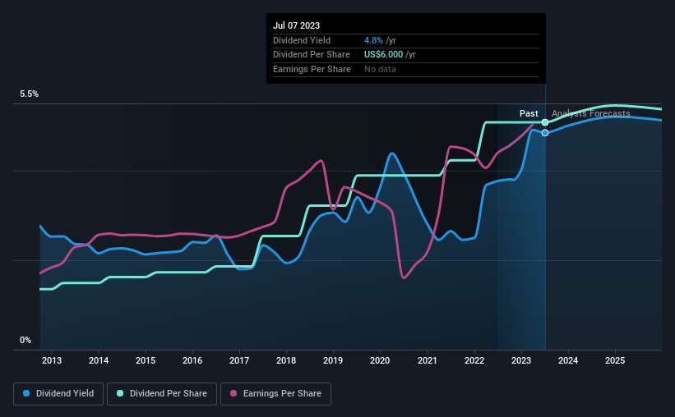This screenshot has height=417, width=675.
Task: Click the 2025 x-axis label
Action: pyautogui.click(x=615, y=360)
